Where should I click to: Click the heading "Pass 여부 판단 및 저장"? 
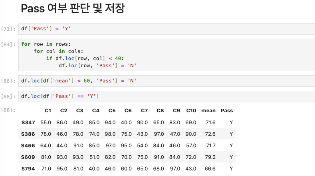(73, 8)
